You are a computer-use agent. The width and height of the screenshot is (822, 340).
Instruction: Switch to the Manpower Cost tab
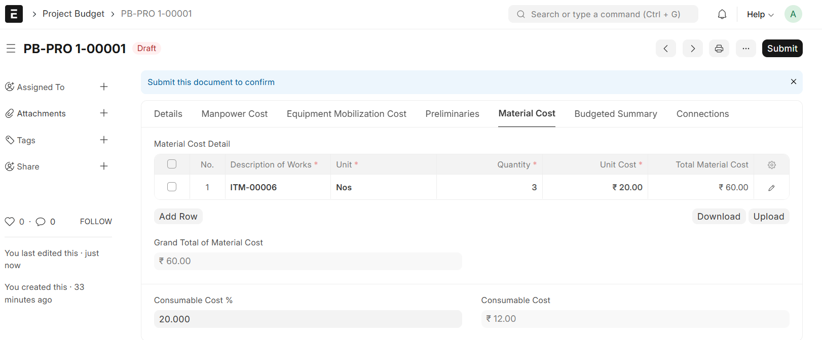[234, 114]
